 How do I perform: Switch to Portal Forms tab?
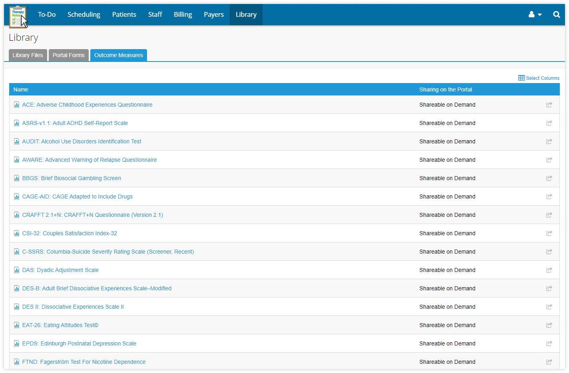pos(69,55)
